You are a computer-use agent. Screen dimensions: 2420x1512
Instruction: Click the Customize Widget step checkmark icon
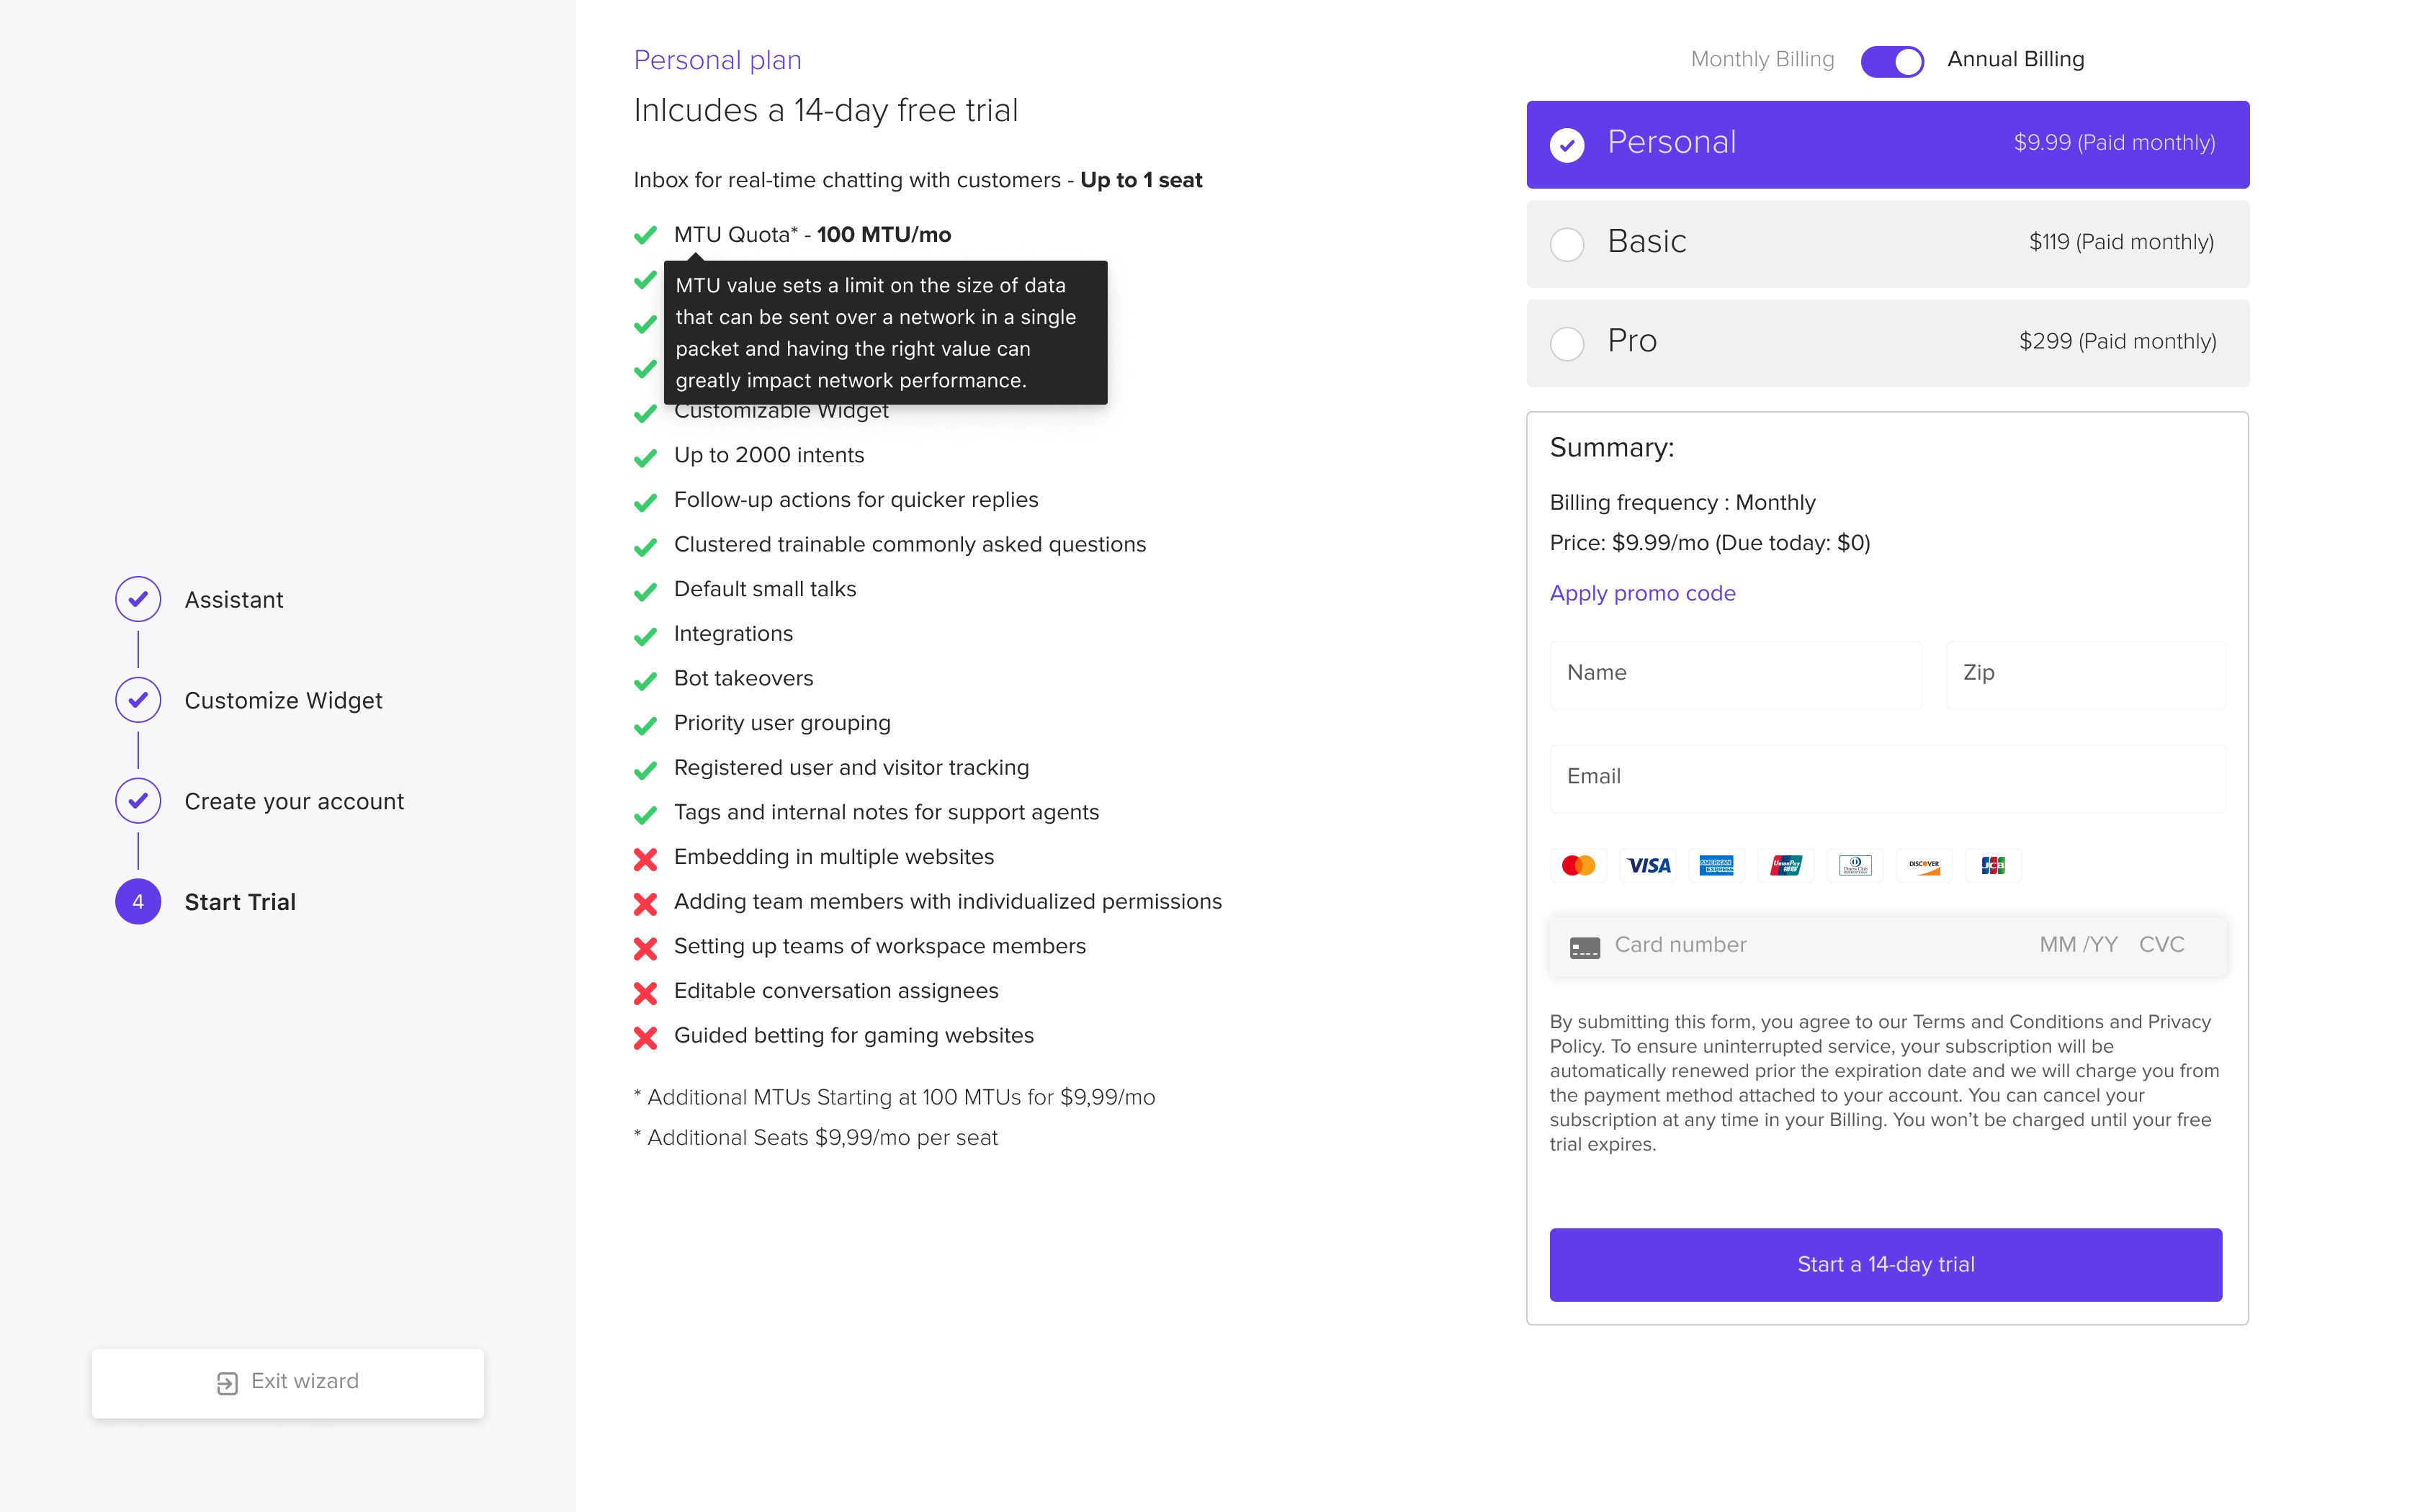pos(138,700)
